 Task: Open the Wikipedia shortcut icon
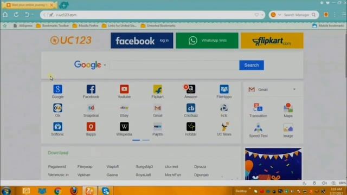124,127
